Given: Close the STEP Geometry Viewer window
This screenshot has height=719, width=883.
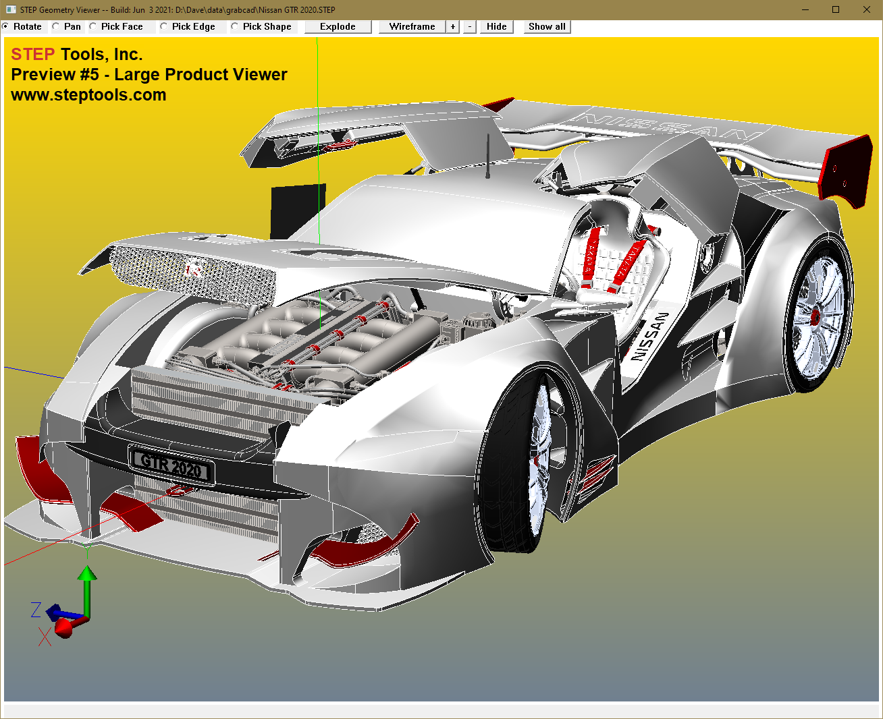Looking at the screenshot, I should point(867,9).
